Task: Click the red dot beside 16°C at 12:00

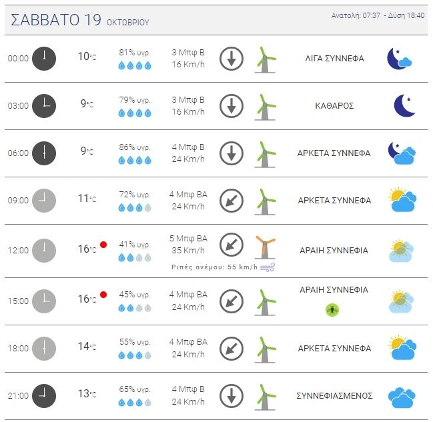Action: tap(103, 245)
